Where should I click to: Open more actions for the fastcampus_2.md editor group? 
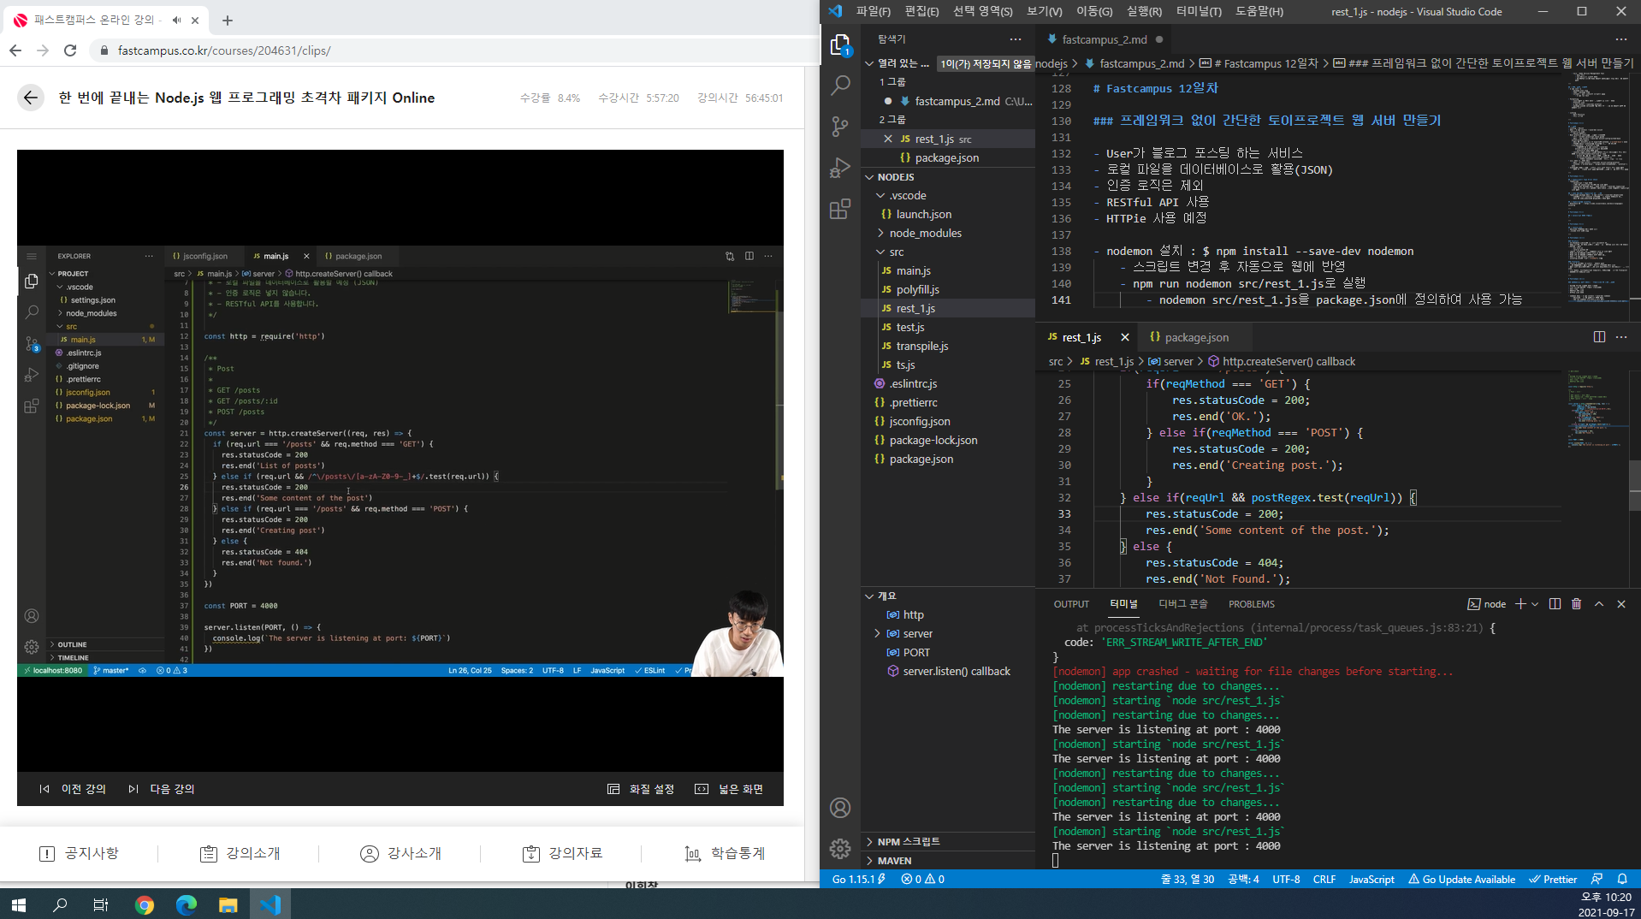pyautogui.click(x=1621, y=39)
